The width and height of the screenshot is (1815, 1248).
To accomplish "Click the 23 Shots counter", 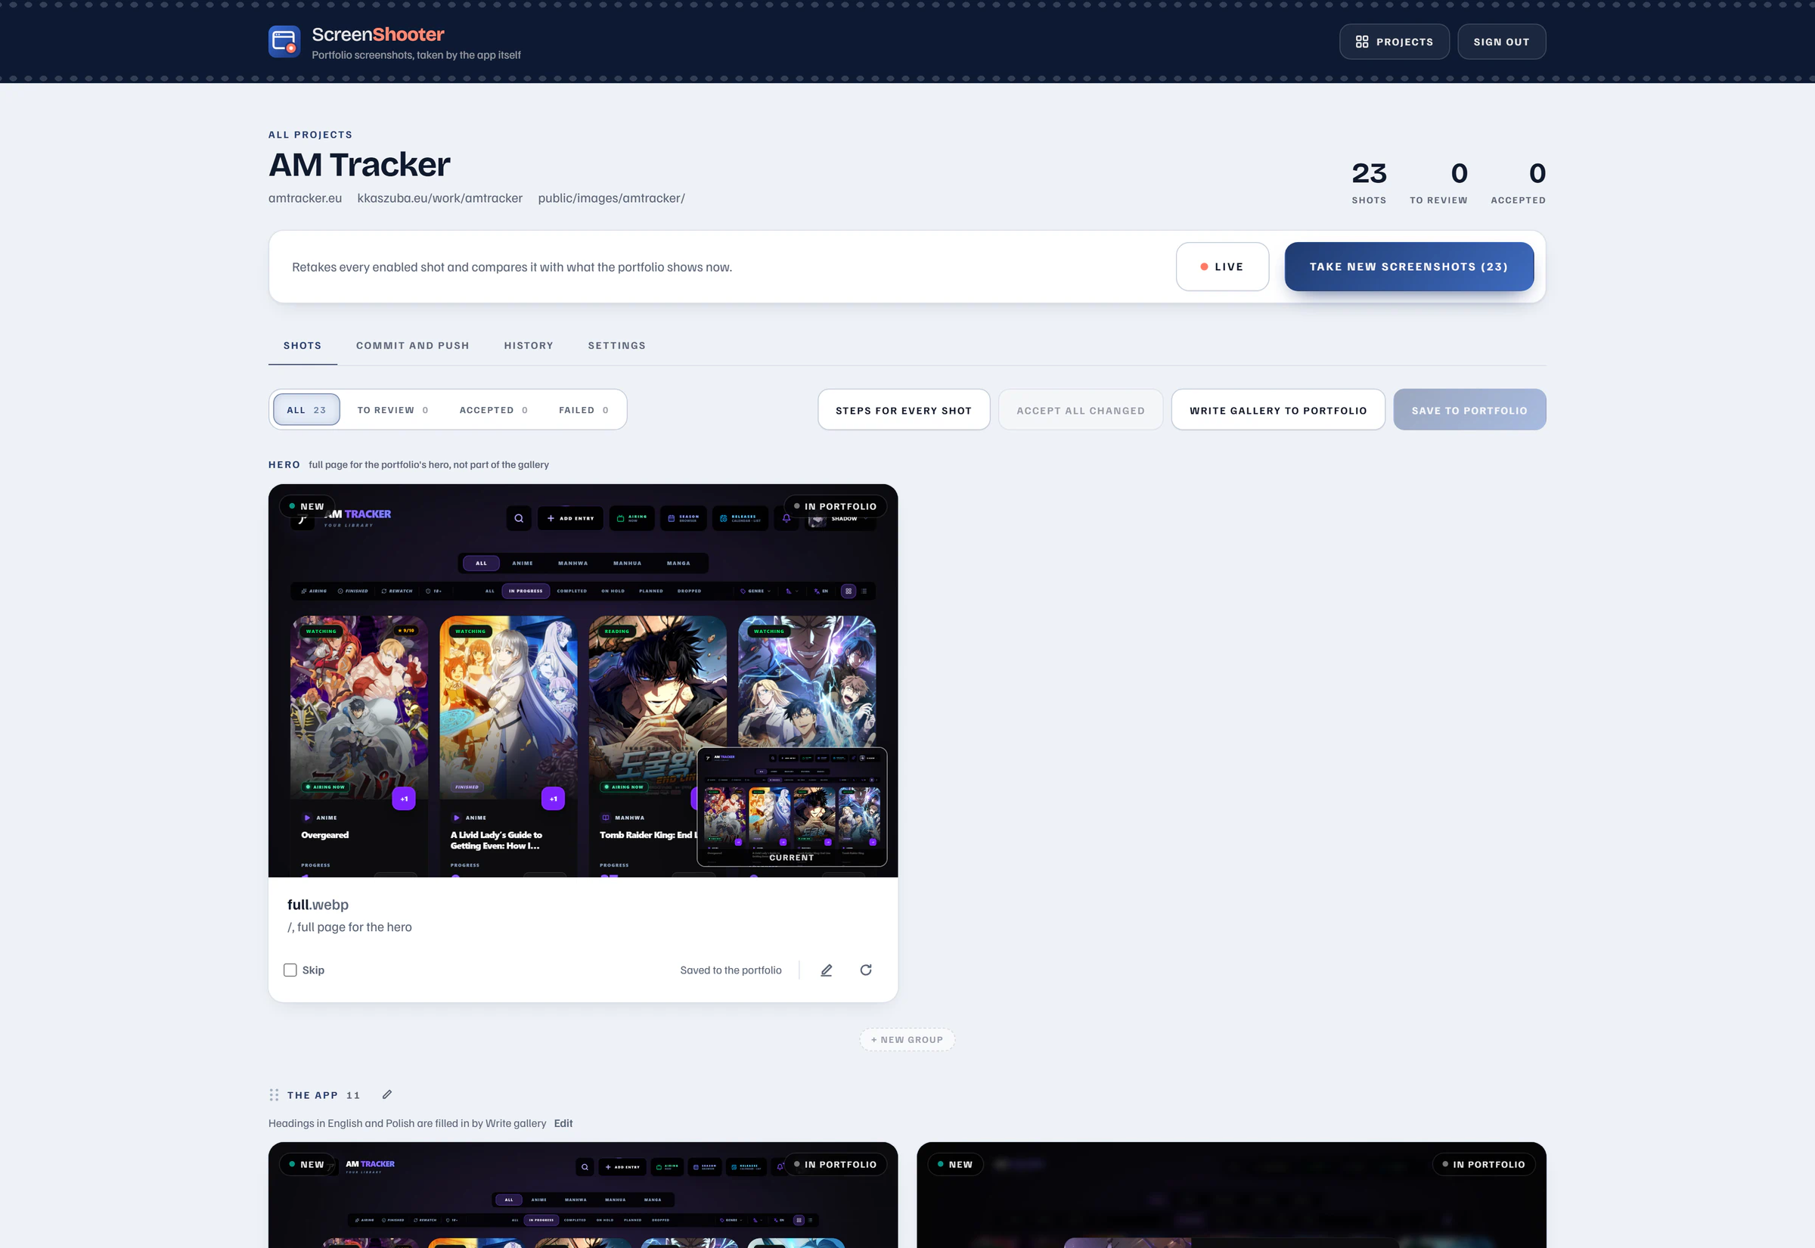I will (1369, 183).
